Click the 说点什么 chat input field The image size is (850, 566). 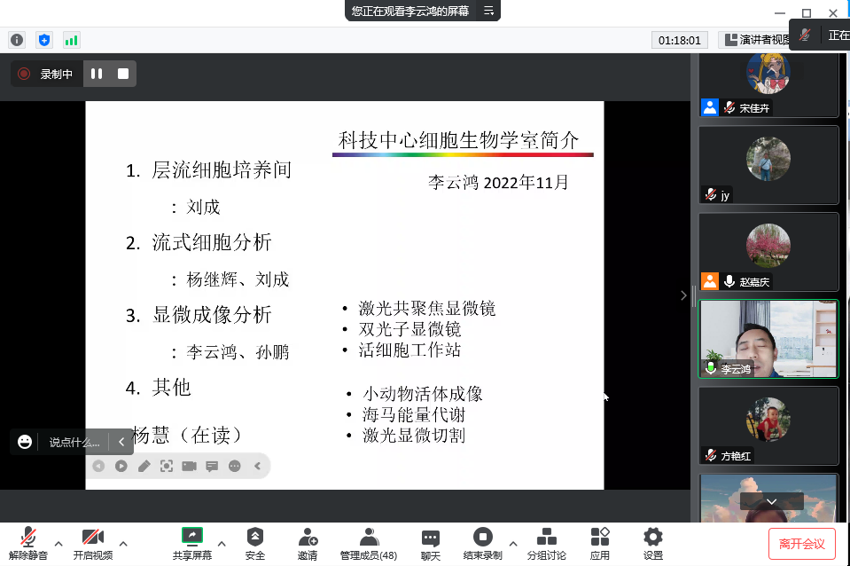[74, 442]
